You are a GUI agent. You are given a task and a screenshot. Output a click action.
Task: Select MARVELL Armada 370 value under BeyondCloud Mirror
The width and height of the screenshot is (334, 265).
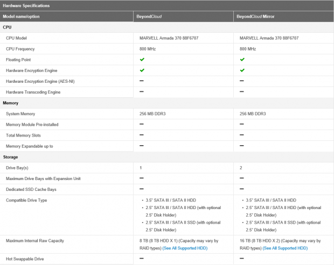pyautogui.click(x=269, y=38)
